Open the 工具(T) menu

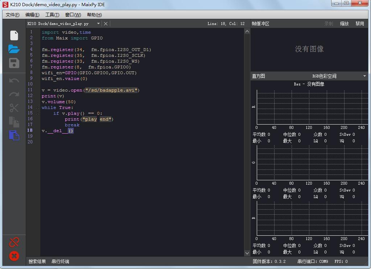52,14
